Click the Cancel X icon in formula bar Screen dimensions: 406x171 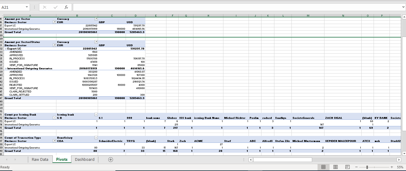(x=44, y=7)
